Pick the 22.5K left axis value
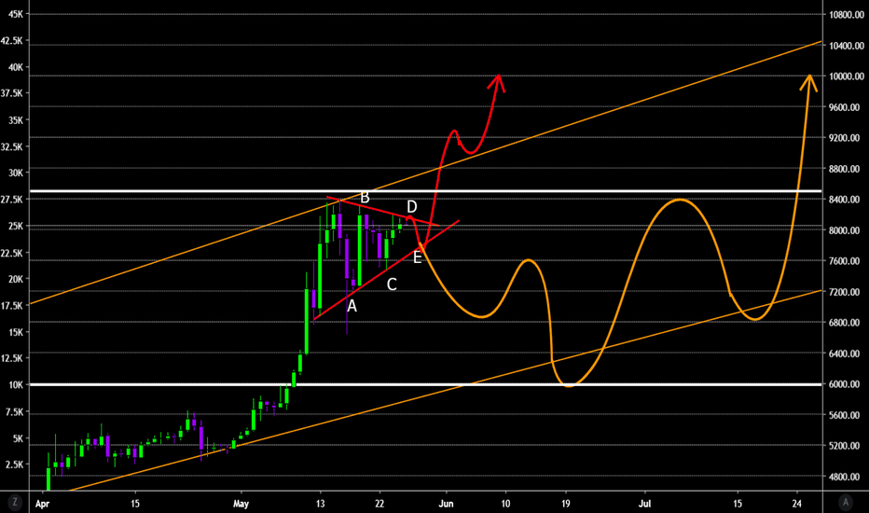This screenshot has height=513, width=869. coord(12,253)
